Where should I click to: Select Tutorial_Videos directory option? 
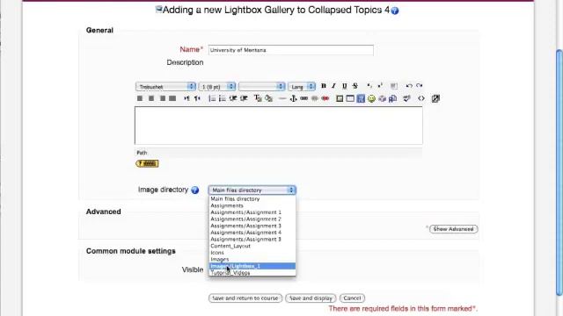[252, 273]
